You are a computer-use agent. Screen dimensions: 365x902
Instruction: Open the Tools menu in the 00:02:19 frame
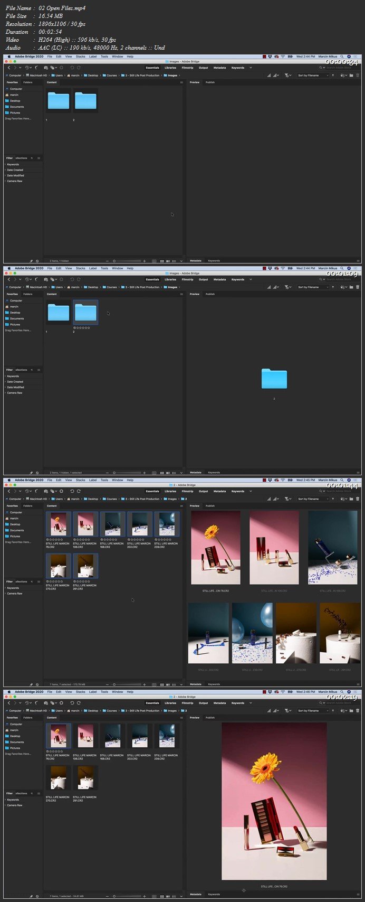point(104,692)
